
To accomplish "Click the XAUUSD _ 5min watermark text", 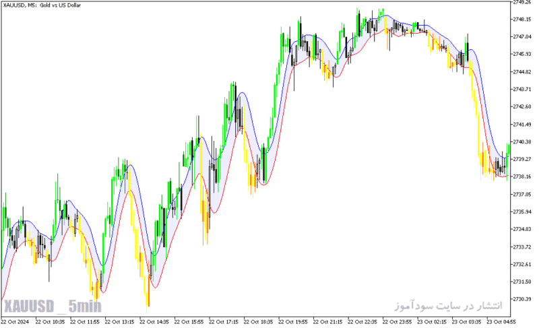I will click(53, 306).
